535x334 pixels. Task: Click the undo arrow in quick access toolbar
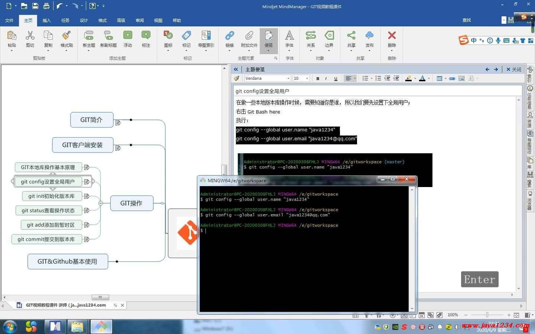click(59, 6)
